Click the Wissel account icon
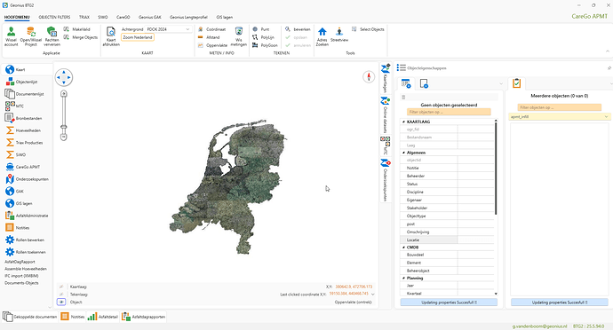613x330 pixels. click(11, 32)
